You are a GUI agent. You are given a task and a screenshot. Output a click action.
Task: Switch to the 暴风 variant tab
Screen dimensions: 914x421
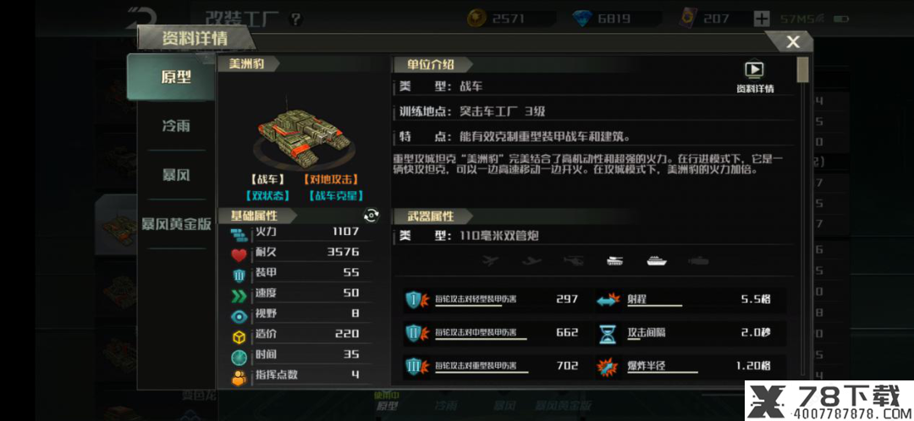coord(176,175)
